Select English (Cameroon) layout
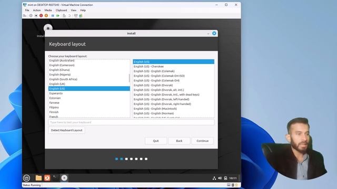 coord(89,65)
